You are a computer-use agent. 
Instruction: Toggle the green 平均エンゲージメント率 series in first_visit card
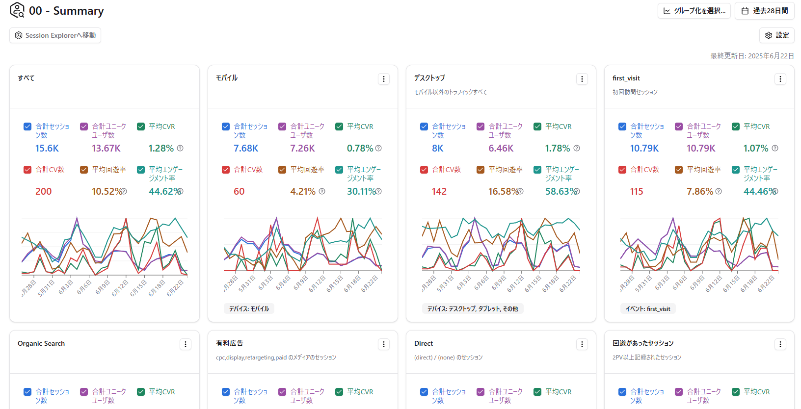736,170
